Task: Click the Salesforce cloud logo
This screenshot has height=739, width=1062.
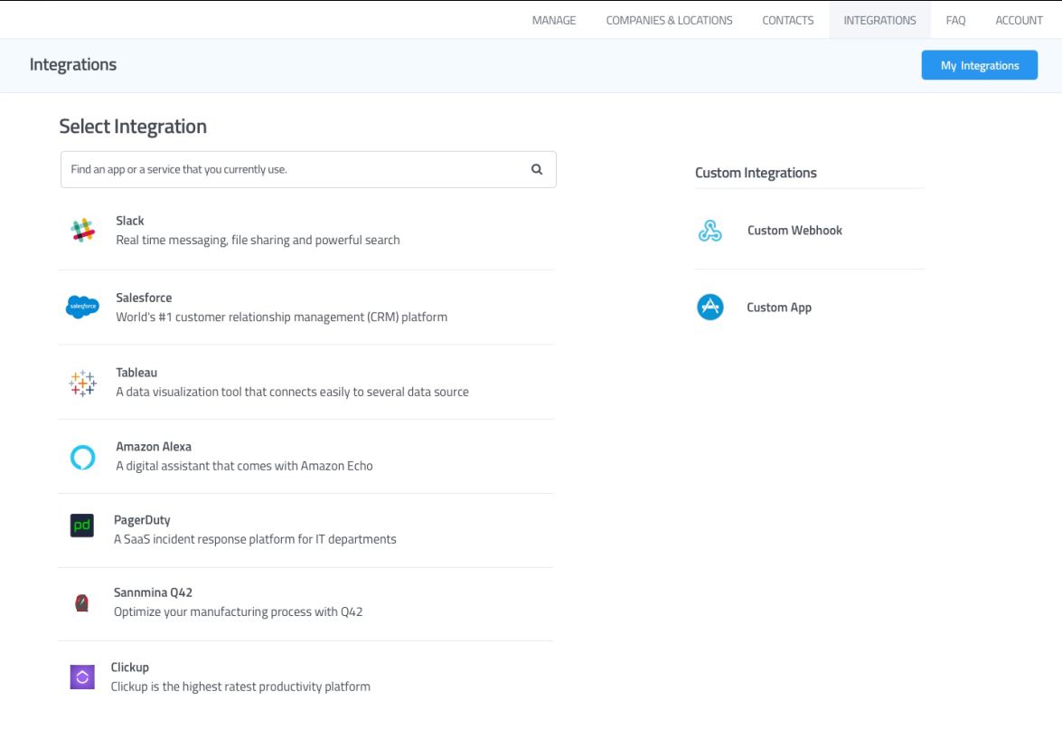Action: point(82,307)
